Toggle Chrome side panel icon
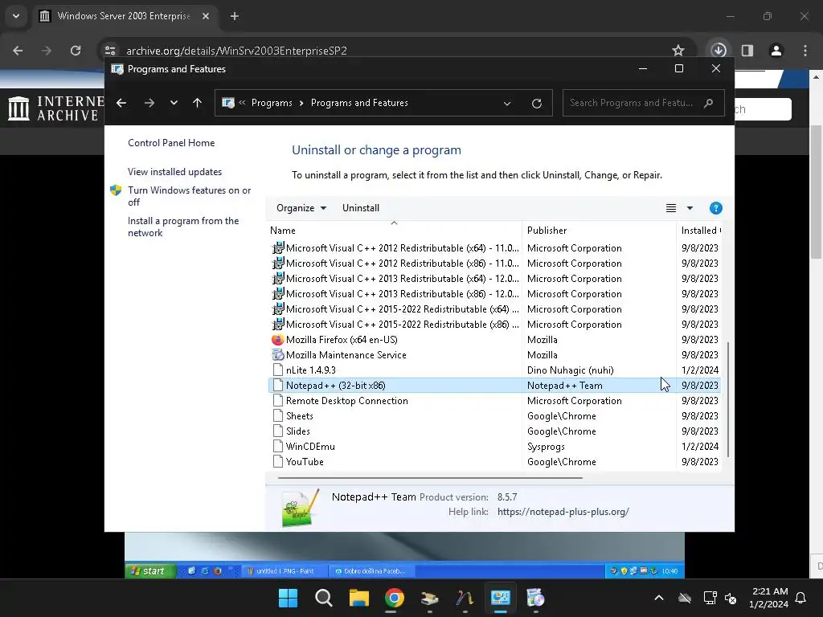The width and height of the screenshot is (823, 617). click(747, 51)
